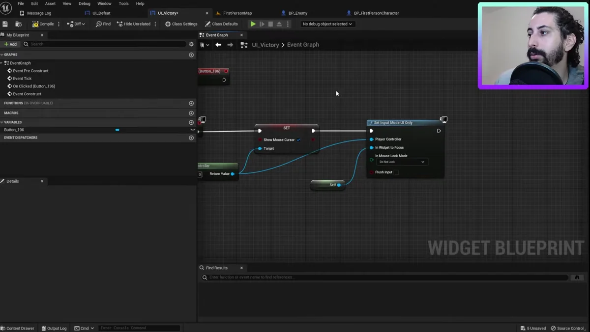Screen dimensions: 590x332
Task: Navigate back in graph history
Action: tap(218, 45)
